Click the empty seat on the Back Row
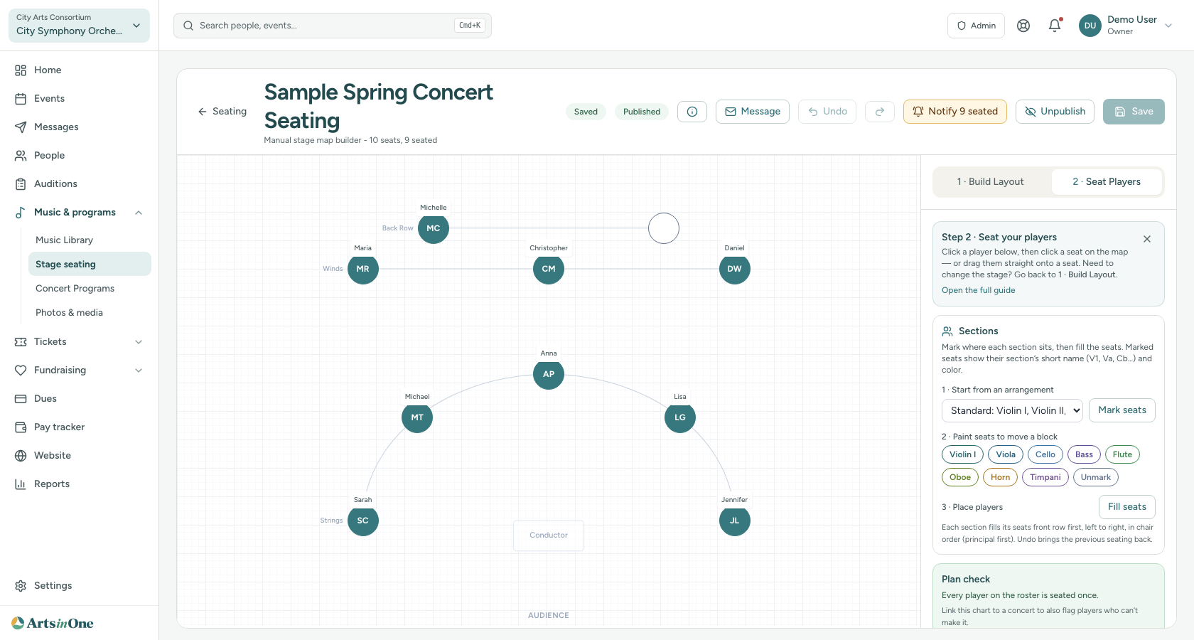 [664, 228]
